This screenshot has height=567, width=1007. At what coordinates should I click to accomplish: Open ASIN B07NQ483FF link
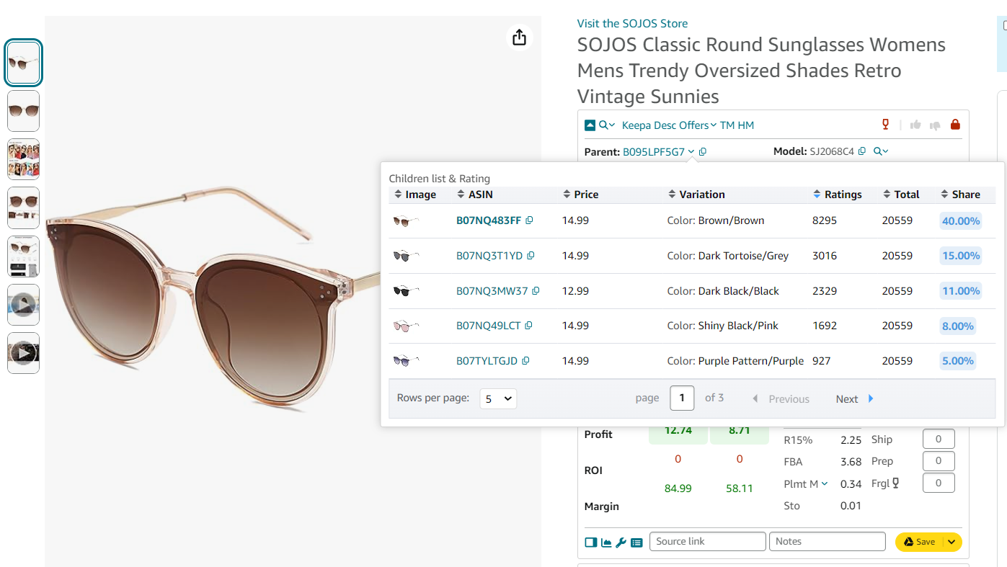[490, 220]
